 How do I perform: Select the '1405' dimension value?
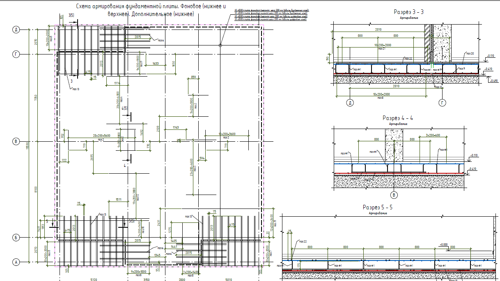coord(174,241)
